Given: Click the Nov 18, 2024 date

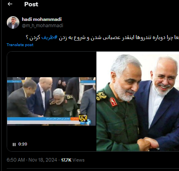Looking at the screenshot, I should [x=43, y=160].
